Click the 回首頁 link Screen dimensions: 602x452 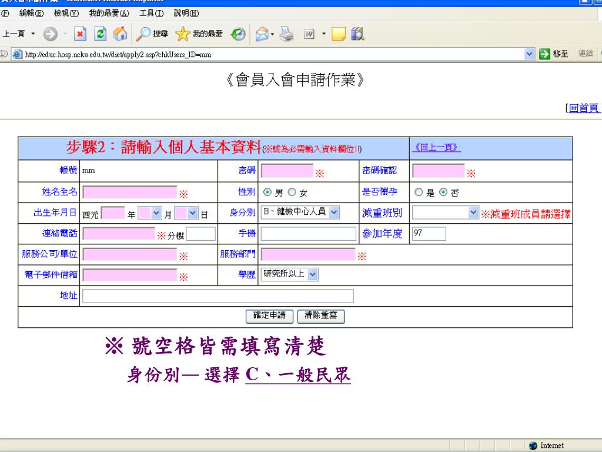tap(584, 108)
